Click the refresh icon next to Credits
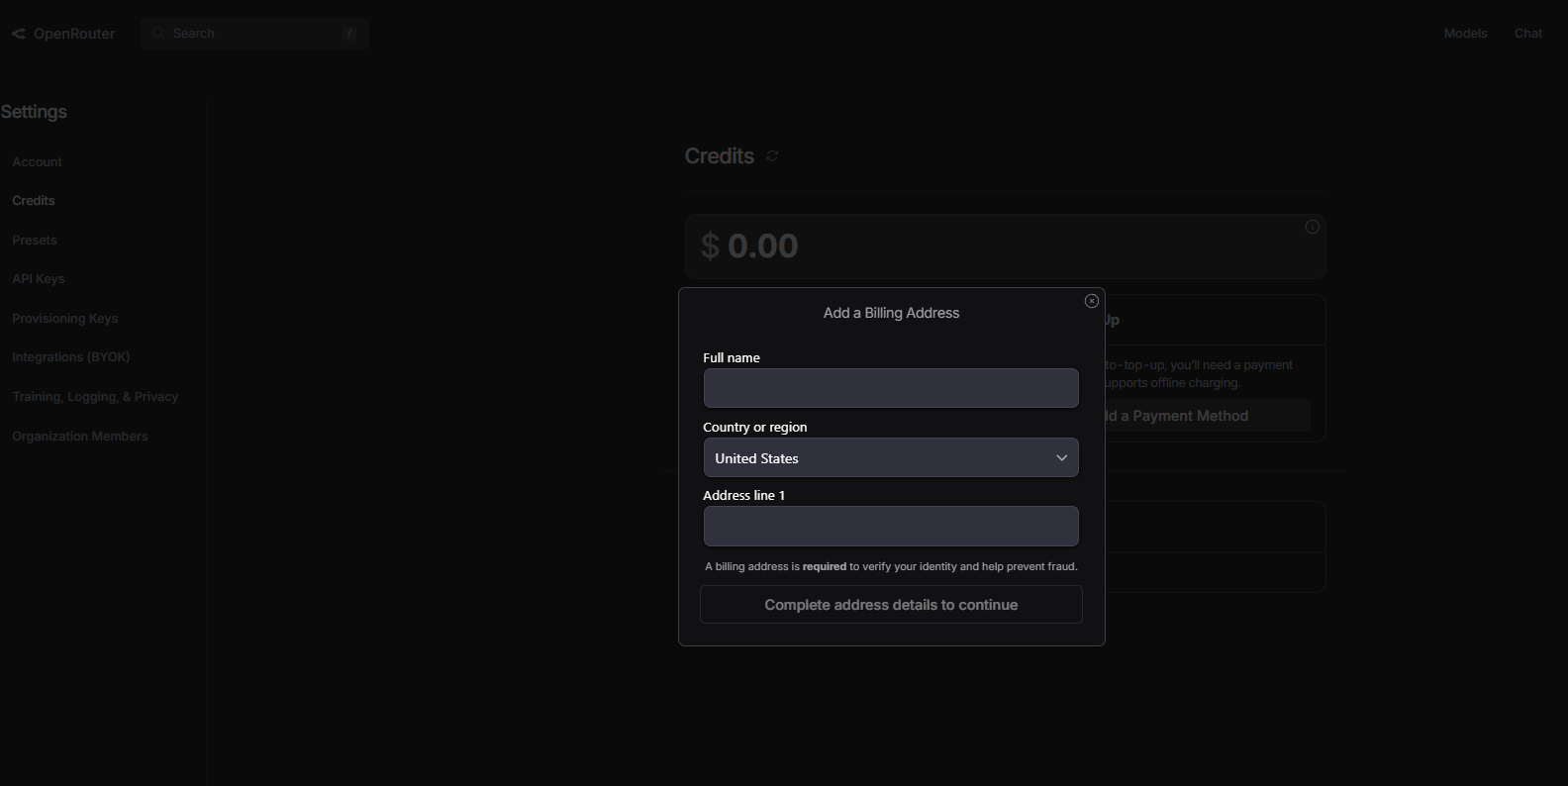This screenshot has height=786, width=1568. coord(772,156)
